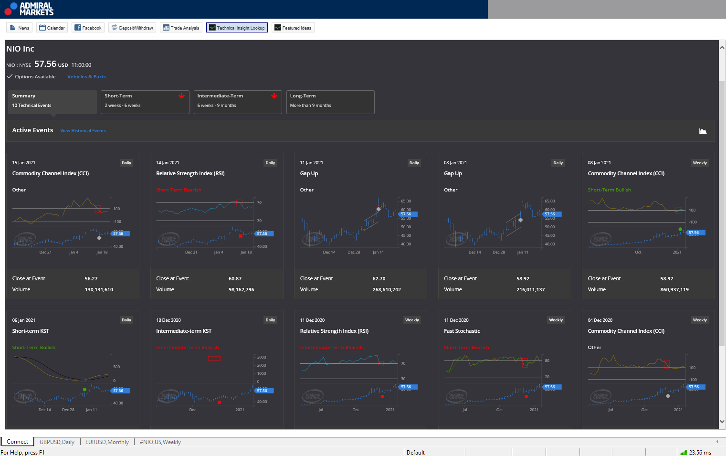Screen dimensions: 726x456
Task: Open the Calendar toolbar button
Action: (x=52, y=28)
